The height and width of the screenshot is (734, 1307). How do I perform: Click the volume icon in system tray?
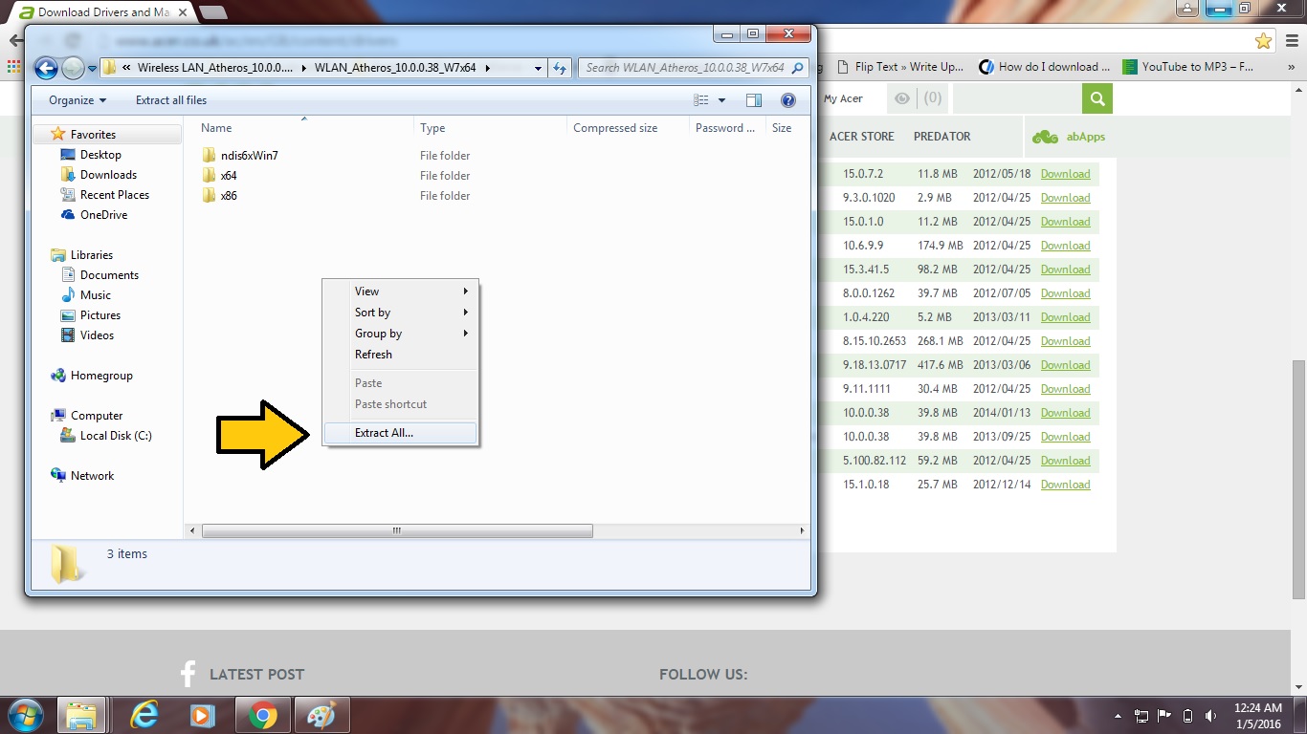click(x=1211, y=716)
